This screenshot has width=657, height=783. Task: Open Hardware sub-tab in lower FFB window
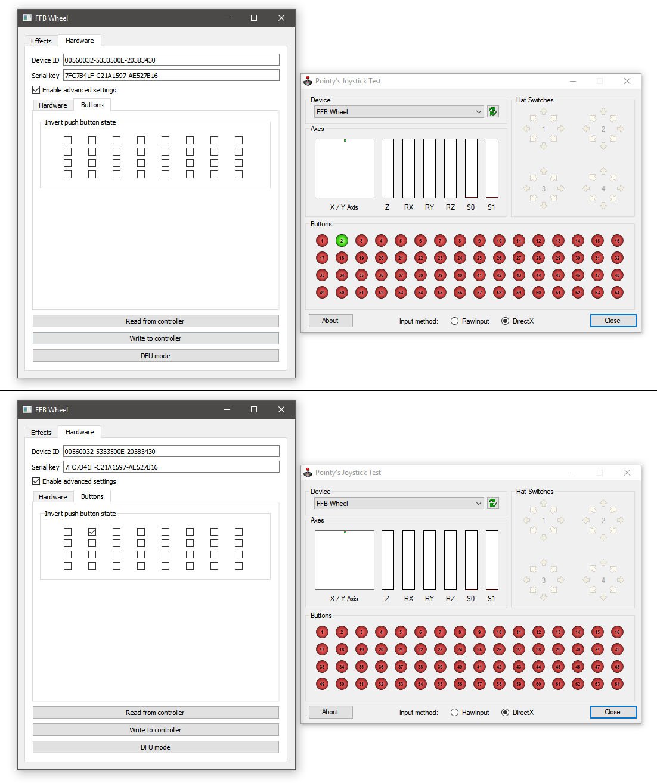(x=53, y=497)
